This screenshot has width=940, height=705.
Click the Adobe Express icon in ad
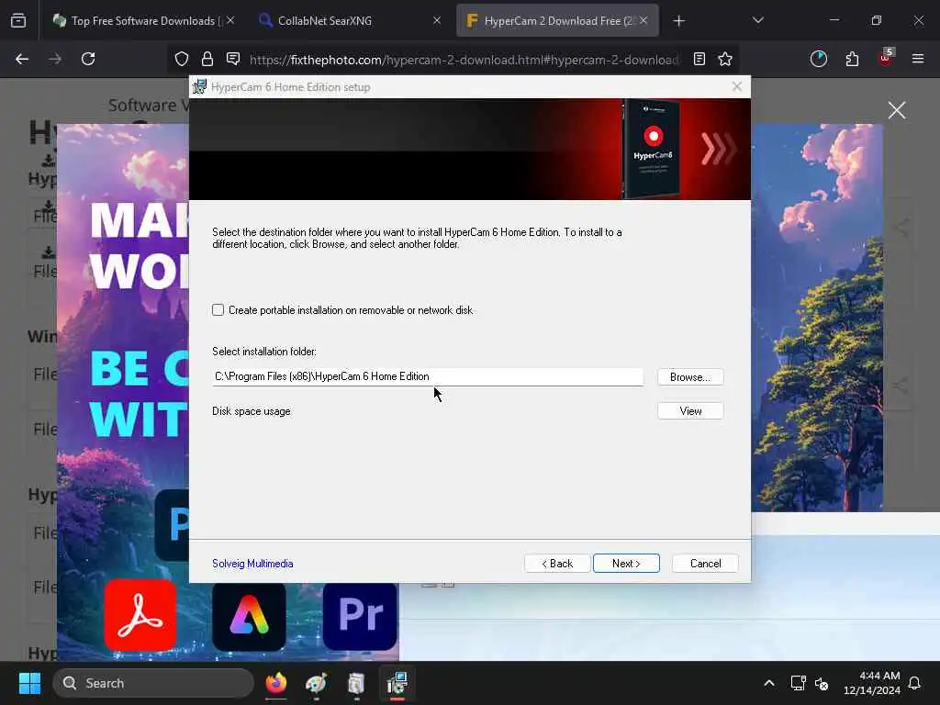tap(249, 616)
